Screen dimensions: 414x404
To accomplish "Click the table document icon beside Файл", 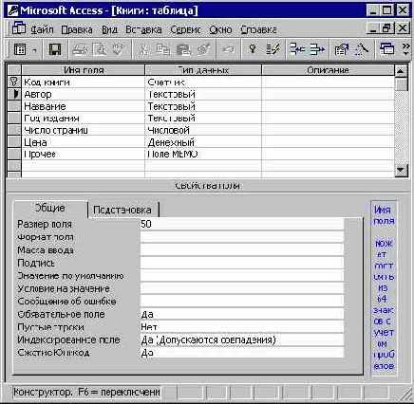I will click(x=19, y=28).
